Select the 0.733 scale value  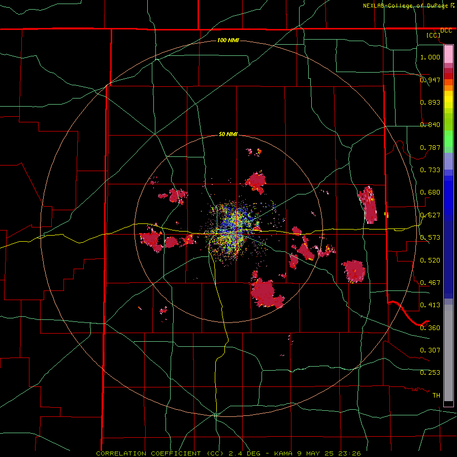[x=430, y=170]
